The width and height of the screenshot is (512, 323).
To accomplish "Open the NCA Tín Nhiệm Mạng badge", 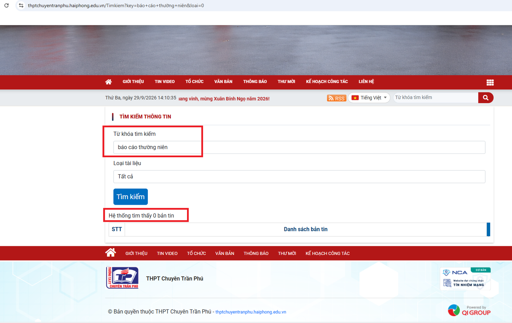I will pos(465,279).
